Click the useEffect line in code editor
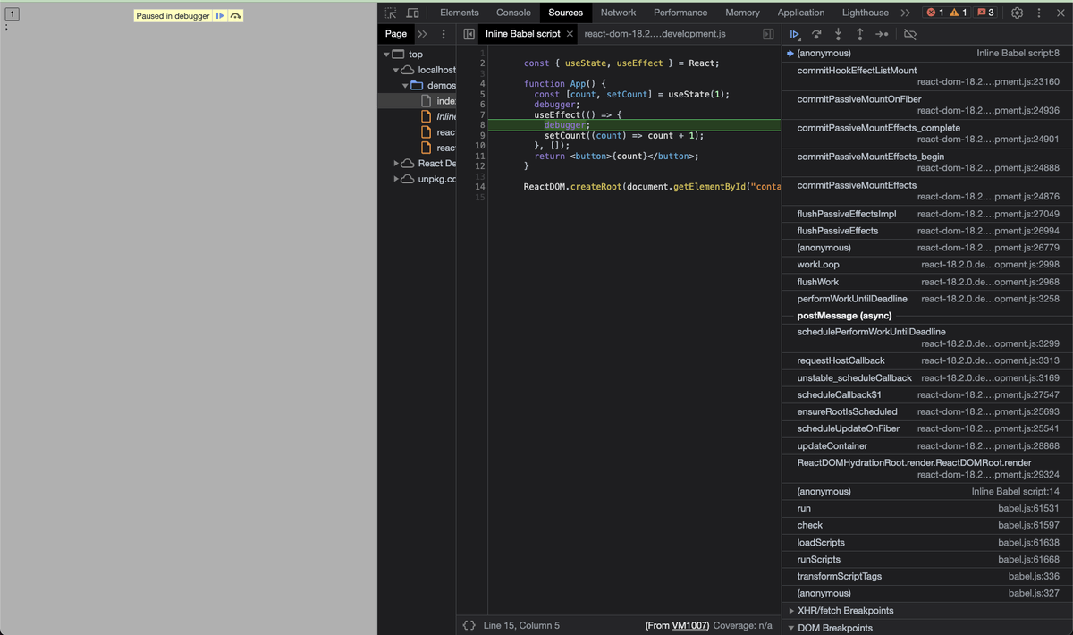 point(577,114)
